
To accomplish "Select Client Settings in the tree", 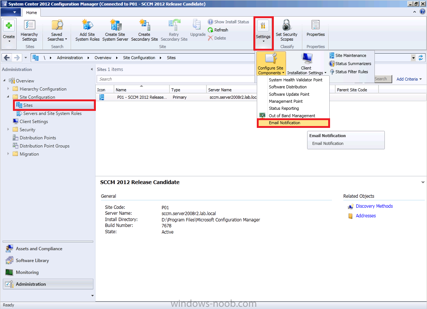I will 34,122.
